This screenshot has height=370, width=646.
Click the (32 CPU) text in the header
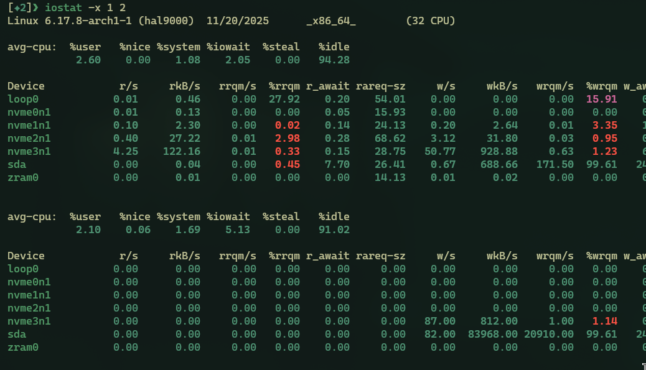pos(430,21)
